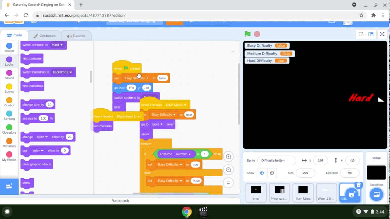Image resolution: width=390 pixels, height=219 pixels.
Task: Expand the Backpack area
Action: (120, 201)
